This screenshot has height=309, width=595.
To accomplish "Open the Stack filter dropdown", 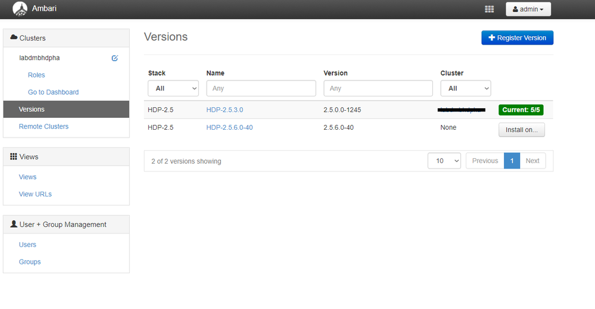I will [173, 88].
